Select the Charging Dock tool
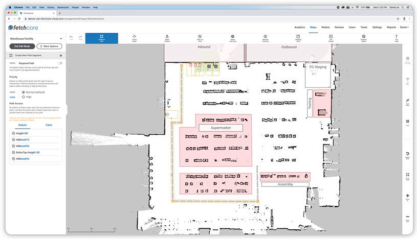Screen dimensions: 417x239 point(298,38)
